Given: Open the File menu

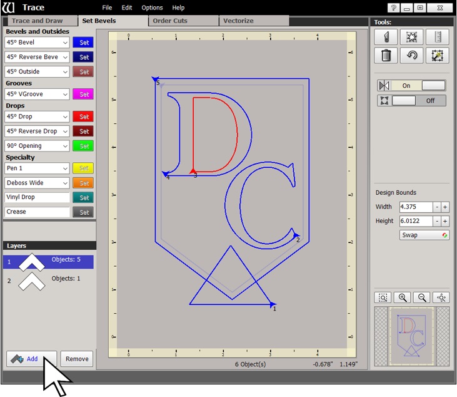Looking at the screenshot, I should tap(107, 8).
